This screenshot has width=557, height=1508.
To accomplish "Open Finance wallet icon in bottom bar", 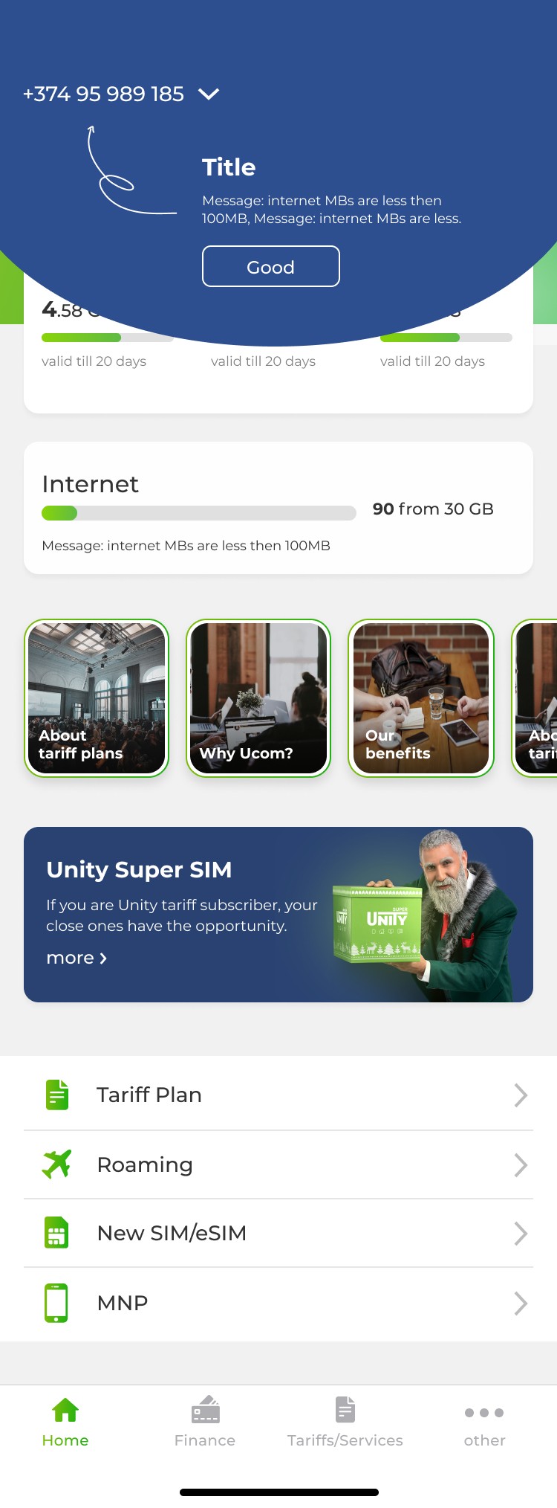I will click(x=206, y=1409).
